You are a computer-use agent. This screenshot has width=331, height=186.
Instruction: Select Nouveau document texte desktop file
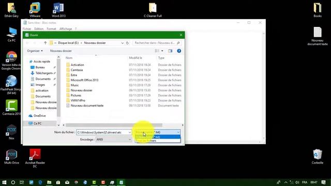point(317,36)
